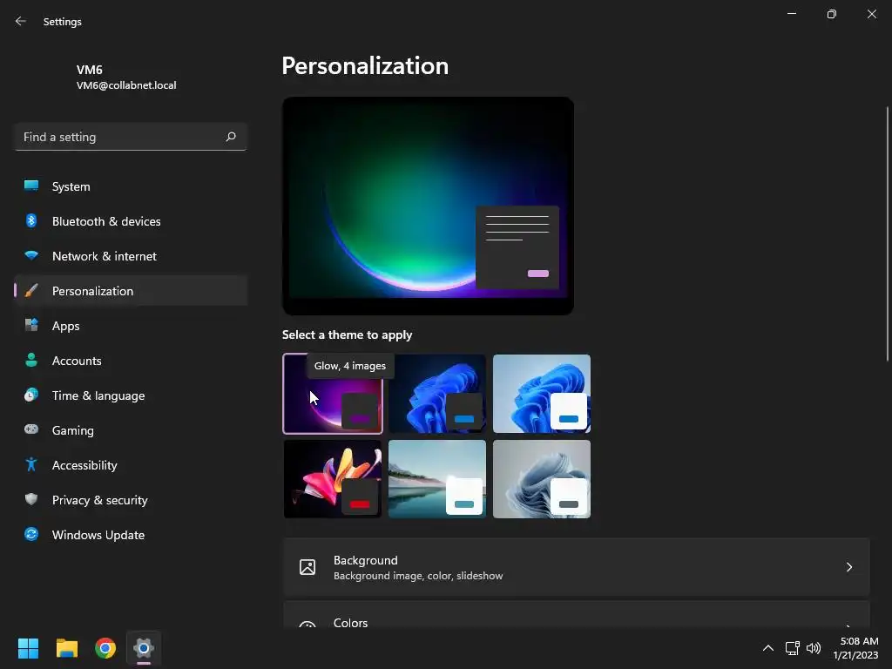The height and width of the screenshot is (669, 892).
Task: Open the Colors settings row
Action: pos(577,616)
